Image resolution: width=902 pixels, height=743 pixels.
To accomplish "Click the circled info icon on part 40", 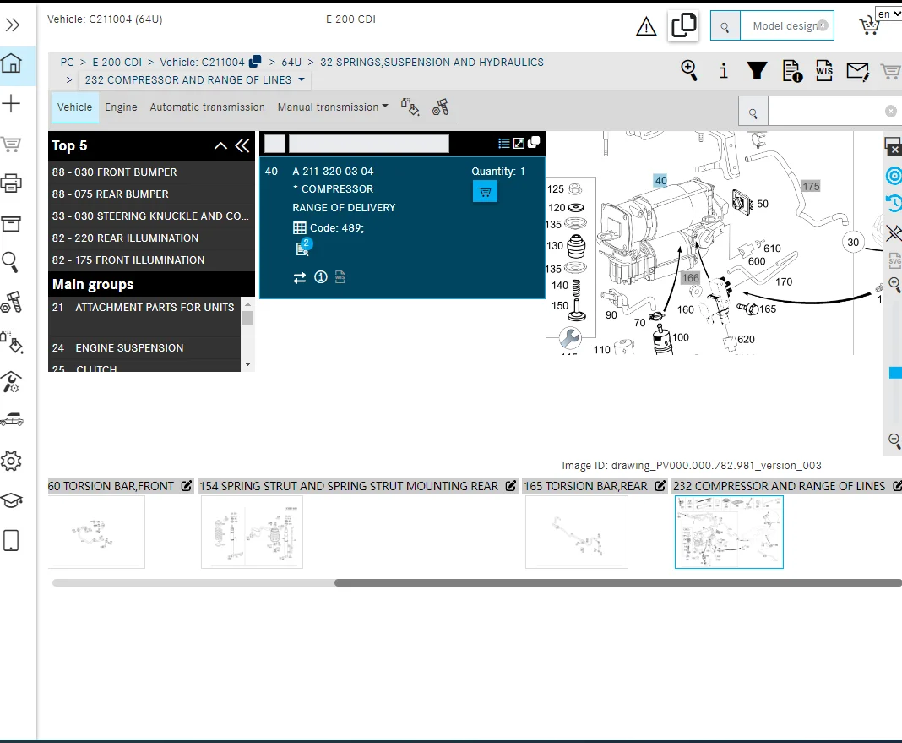I will click(320, 277).
